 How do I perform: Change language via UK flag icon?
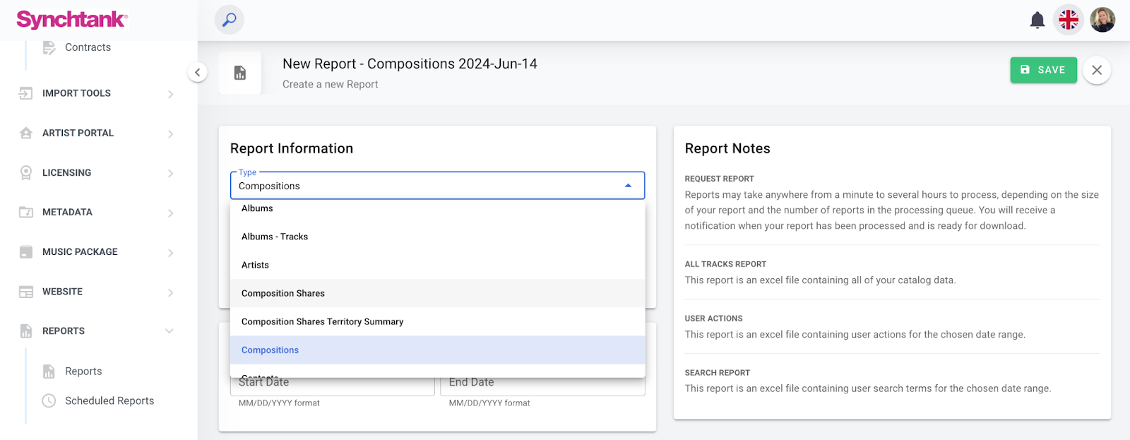click(1068, 20)
